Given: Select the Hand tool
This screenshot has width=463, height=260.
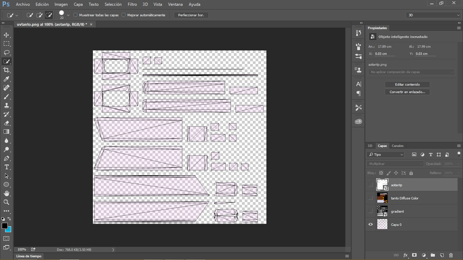Looking at the screenshot, I should coord(6,193).
